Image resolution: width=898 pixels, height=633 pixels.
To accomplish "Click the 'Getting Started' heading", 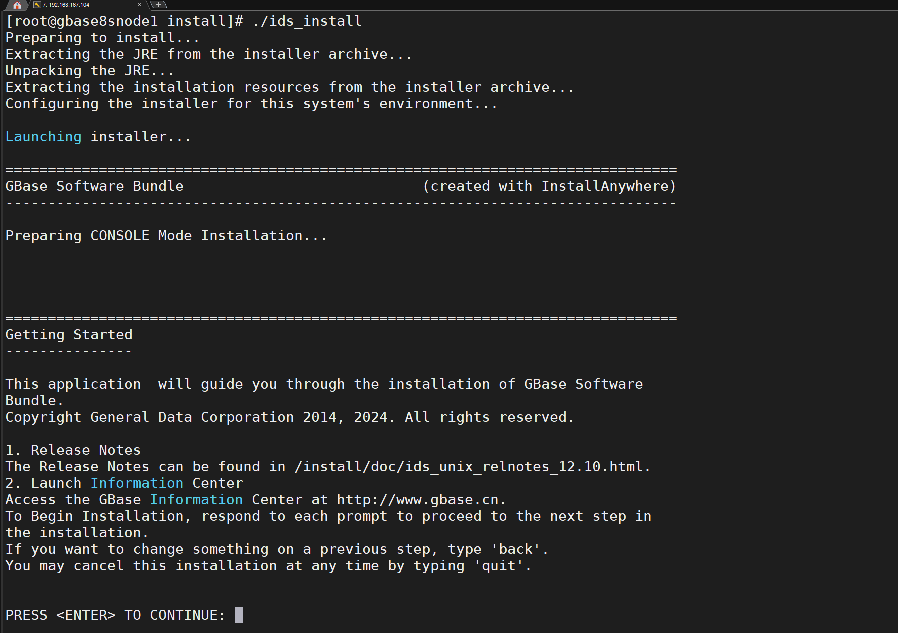I will click(69, 335).
